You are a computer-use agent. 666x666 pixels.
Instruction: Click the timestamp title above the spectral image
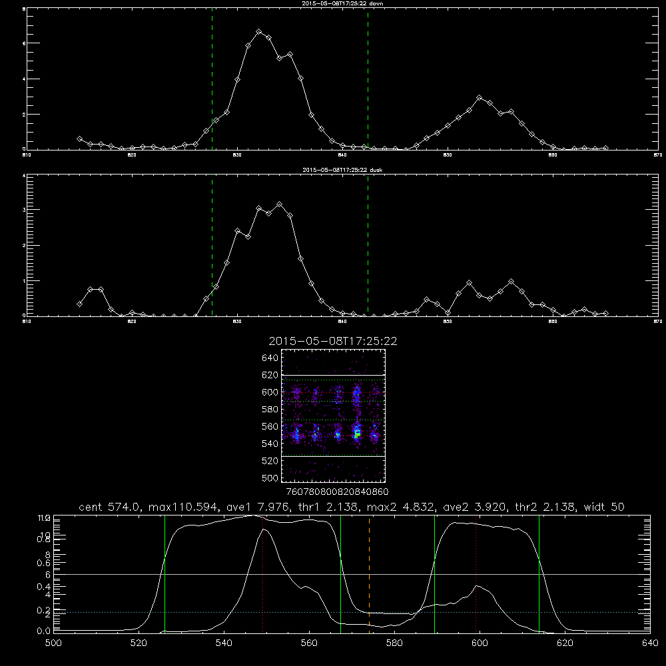[x=332, y=341]
